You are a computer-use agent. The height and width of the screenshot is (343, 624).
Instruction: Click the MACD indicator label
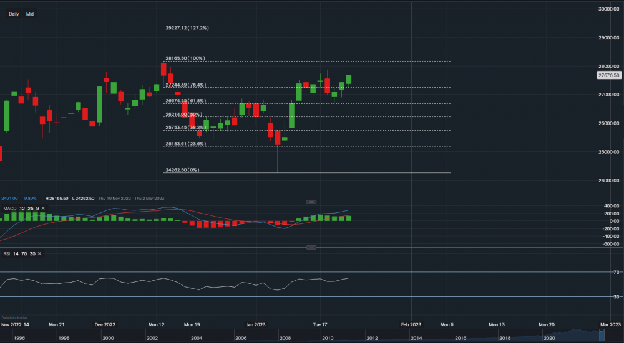[9, 209]
